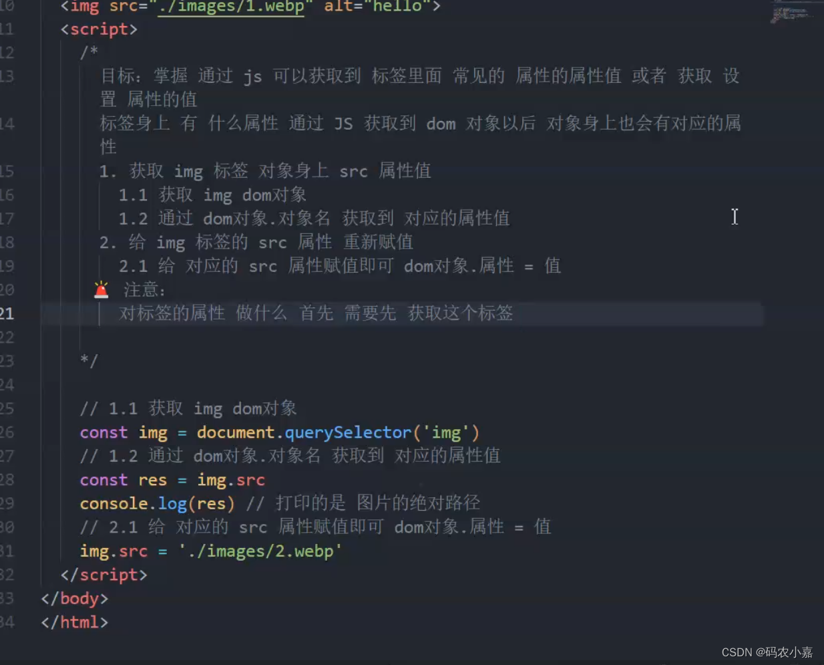Viewport: 824px width, 665px height.
Task: Click the CSDN @码农小嘉 watermark text
Action: pyautogui.click(x=767, y=652)
